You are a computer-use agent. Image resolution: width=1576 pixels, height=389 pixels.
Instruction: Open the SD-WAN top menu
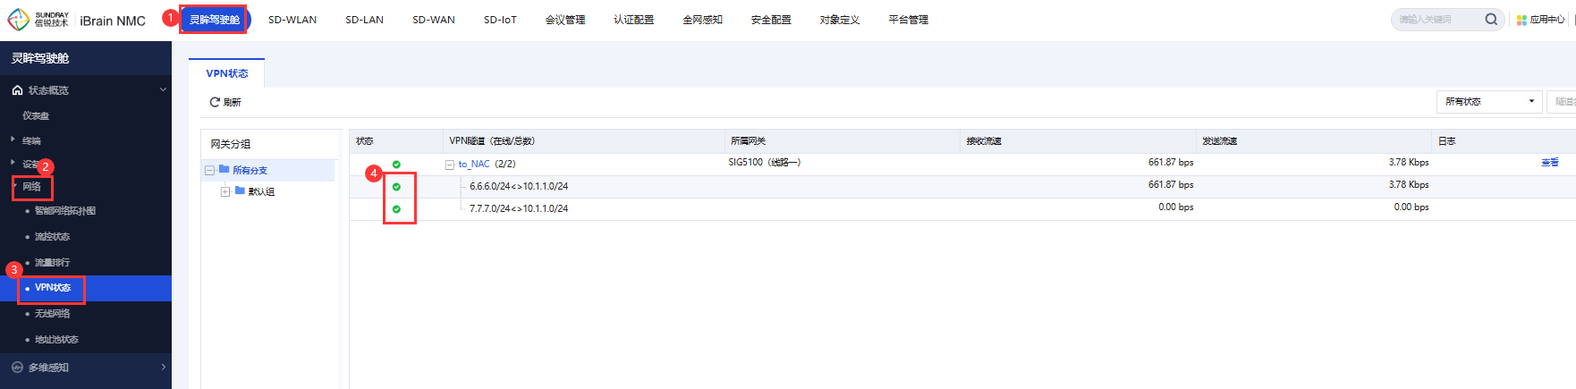[x=434, y=20]
